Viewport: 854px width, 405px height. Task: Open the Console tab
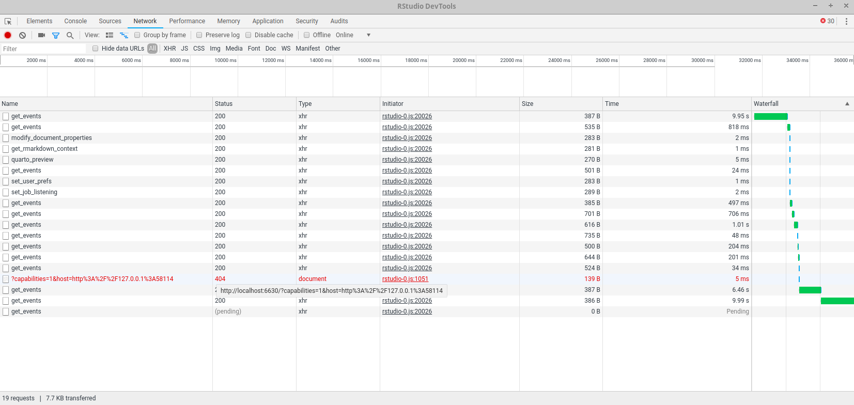(x=75, y=21)
